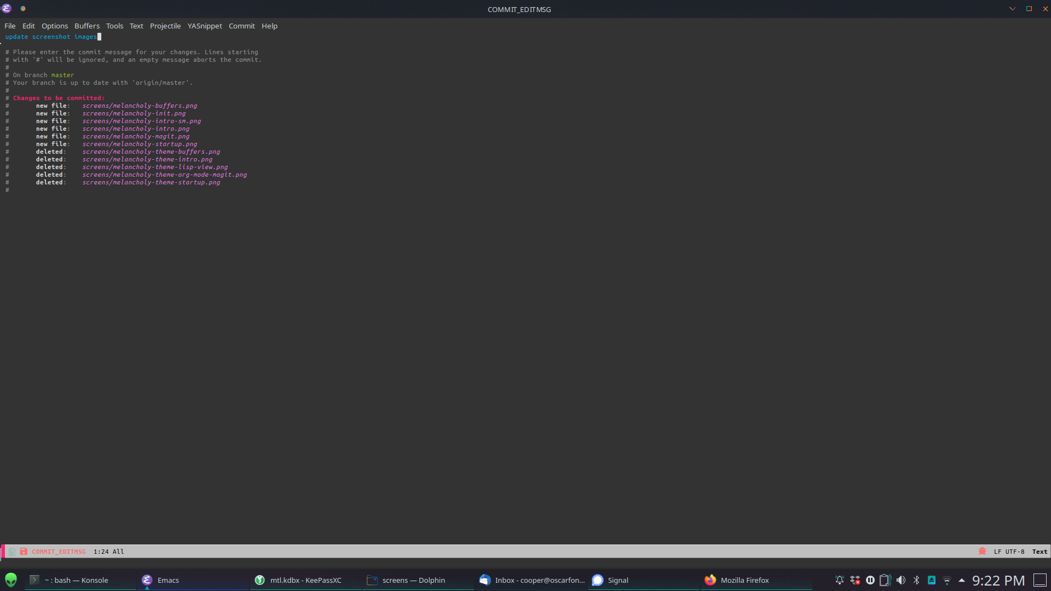Click screens/melancholy-magit.png file path

pos(136,136)
